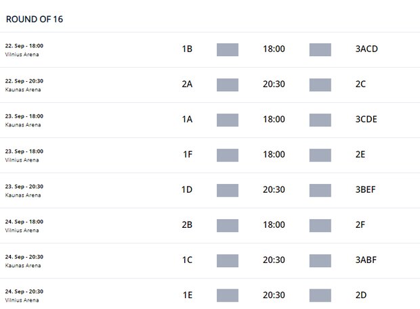This screenshot has height=309, width=420.
Task: Select team 1D in the bracket list
Action: [x=188, y=190]
